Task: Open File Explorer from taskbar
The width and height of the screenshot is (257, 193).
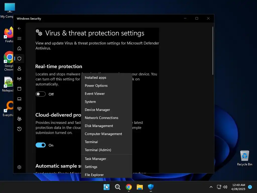Action: pos(140,187)
